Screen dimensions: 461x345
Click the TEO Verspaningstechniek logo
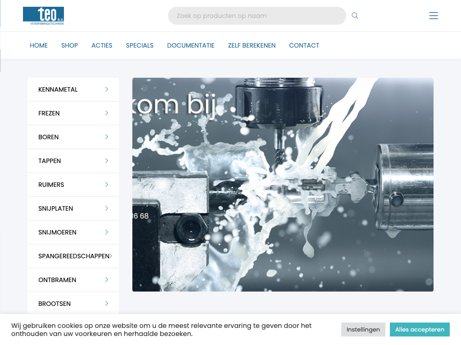[44, 16]
